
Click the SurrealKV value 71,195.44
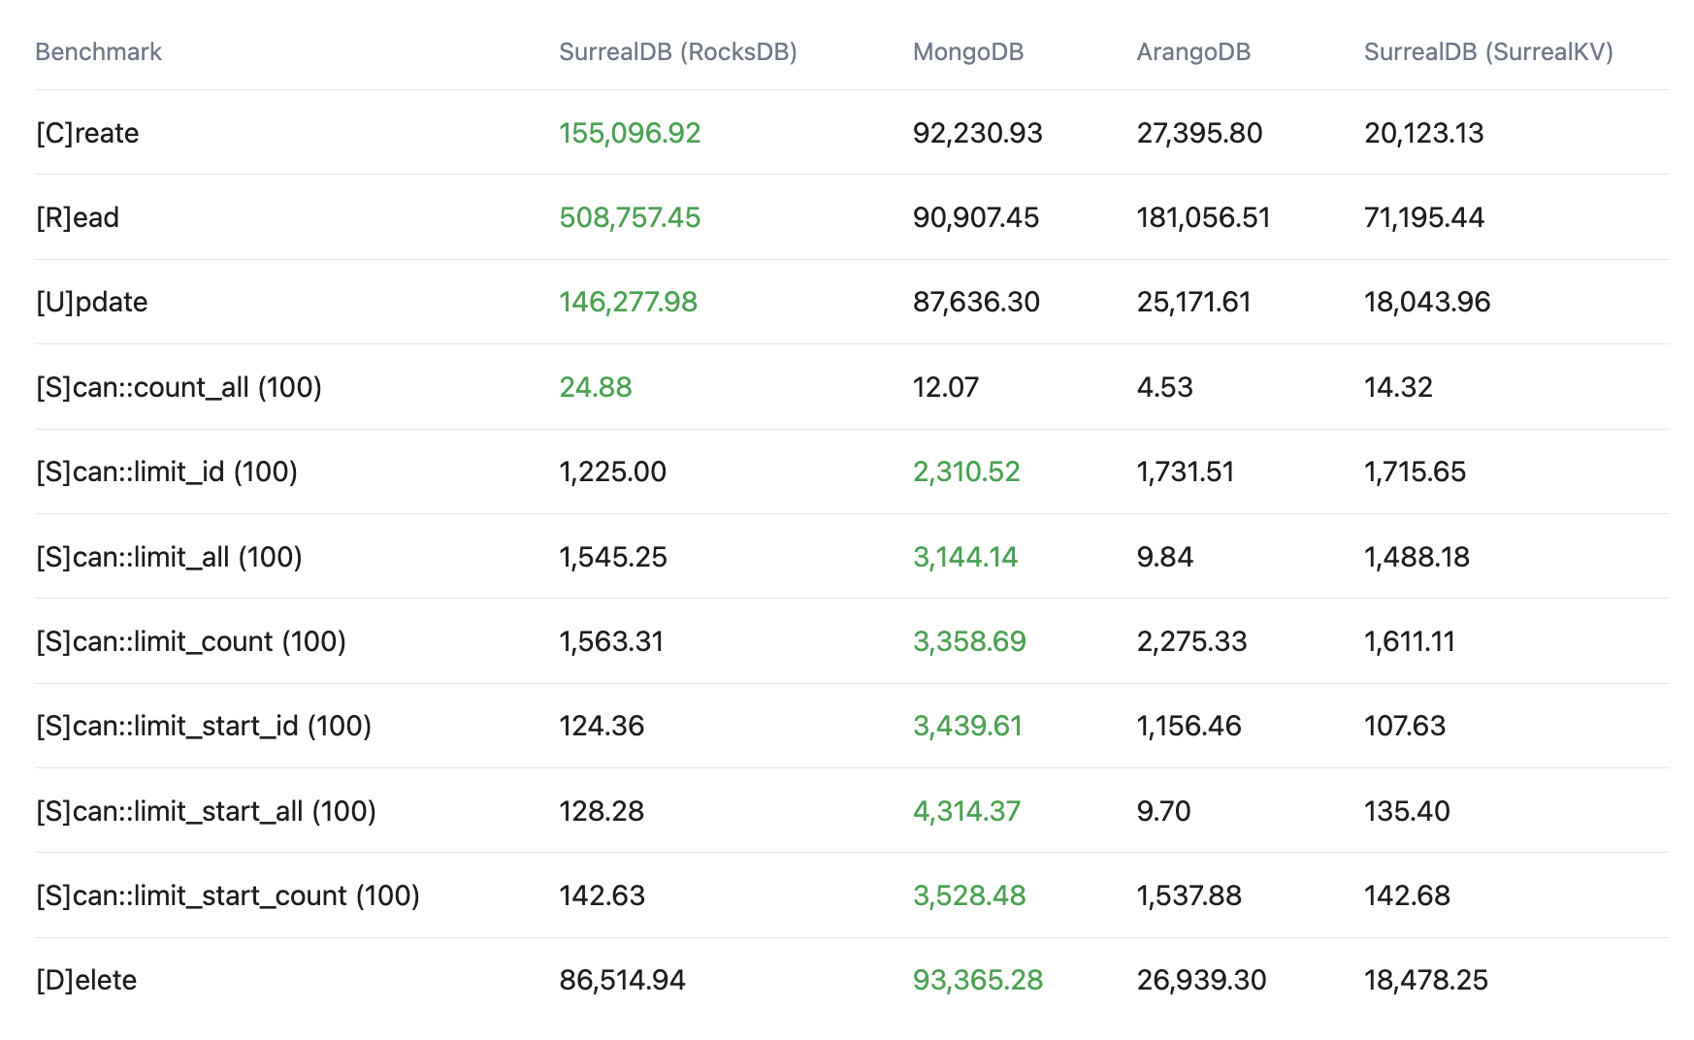[1424, 217]
